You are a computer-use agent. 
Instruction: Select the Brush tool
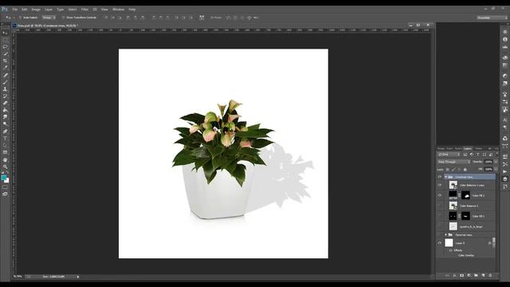click(x=5, y=82)
